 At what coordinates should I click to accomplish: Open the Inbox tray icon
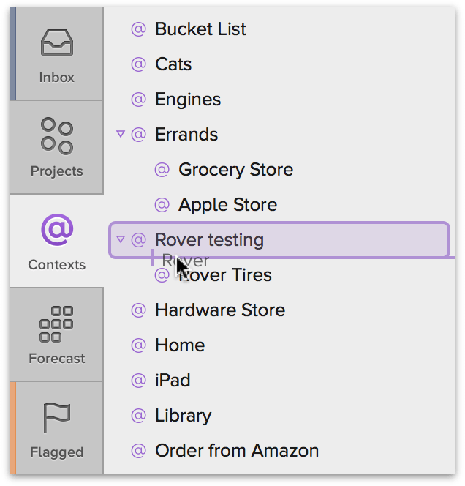click(x=57, y=42)
